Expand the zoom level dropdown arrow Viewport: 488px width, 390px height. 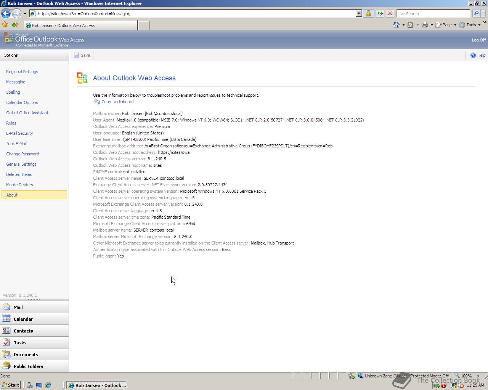[478, 376]
